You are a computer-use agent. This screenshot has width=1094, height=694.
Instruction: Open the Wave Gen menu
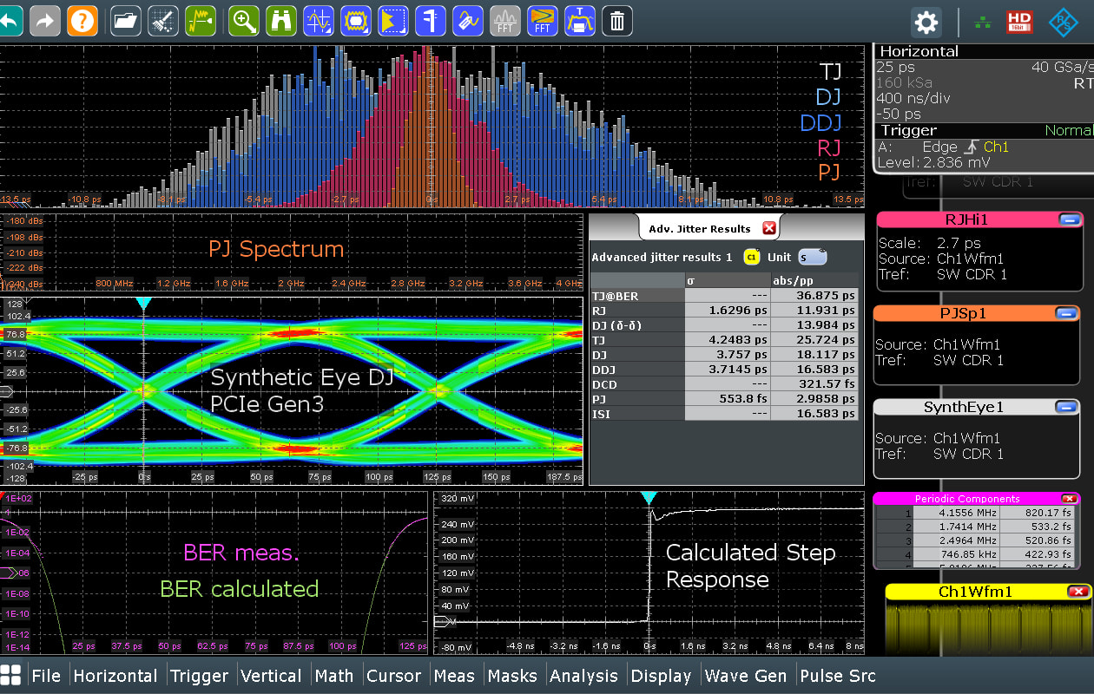pos(746,676)
